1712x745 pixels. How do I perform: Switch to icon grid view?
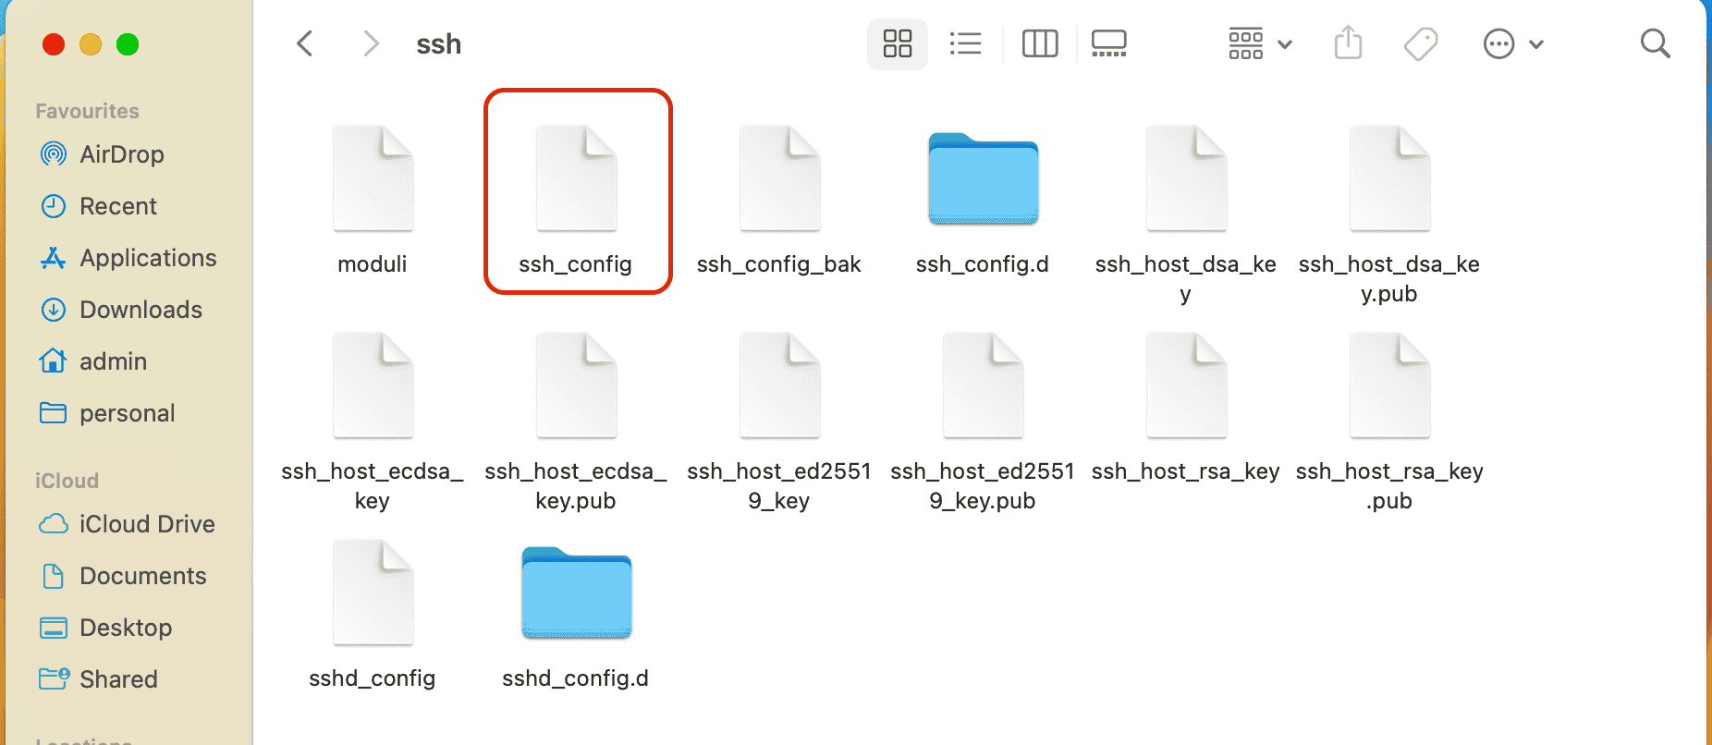897,43
